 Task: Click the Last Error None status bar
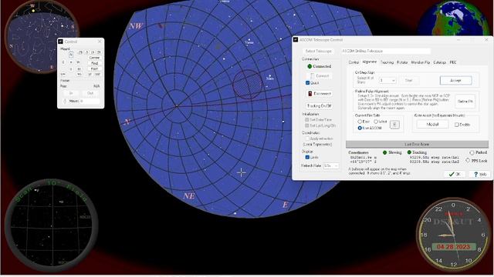click(417, 144)
